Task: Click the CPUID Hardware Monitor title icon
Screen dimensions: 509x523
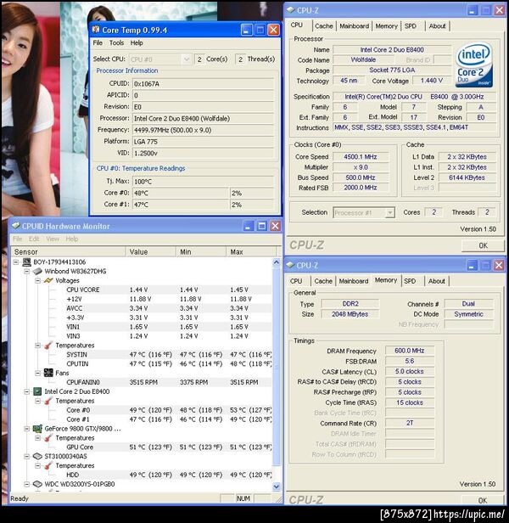Action: tap(15, 226)
